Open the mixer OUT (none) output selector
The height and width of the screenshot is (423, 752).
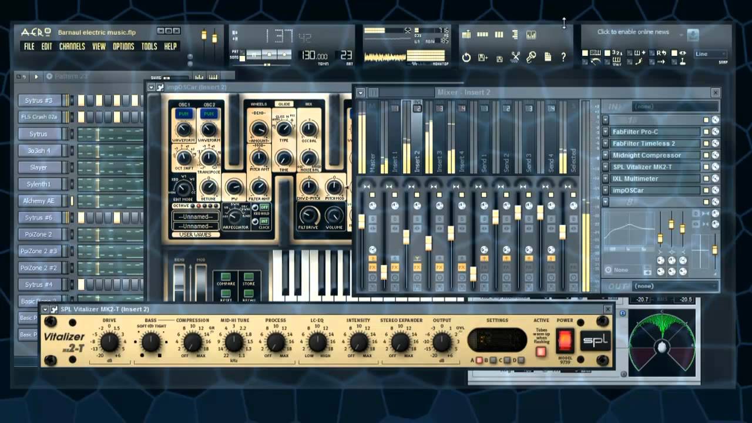pyautogui.click(x=675, y=286)
